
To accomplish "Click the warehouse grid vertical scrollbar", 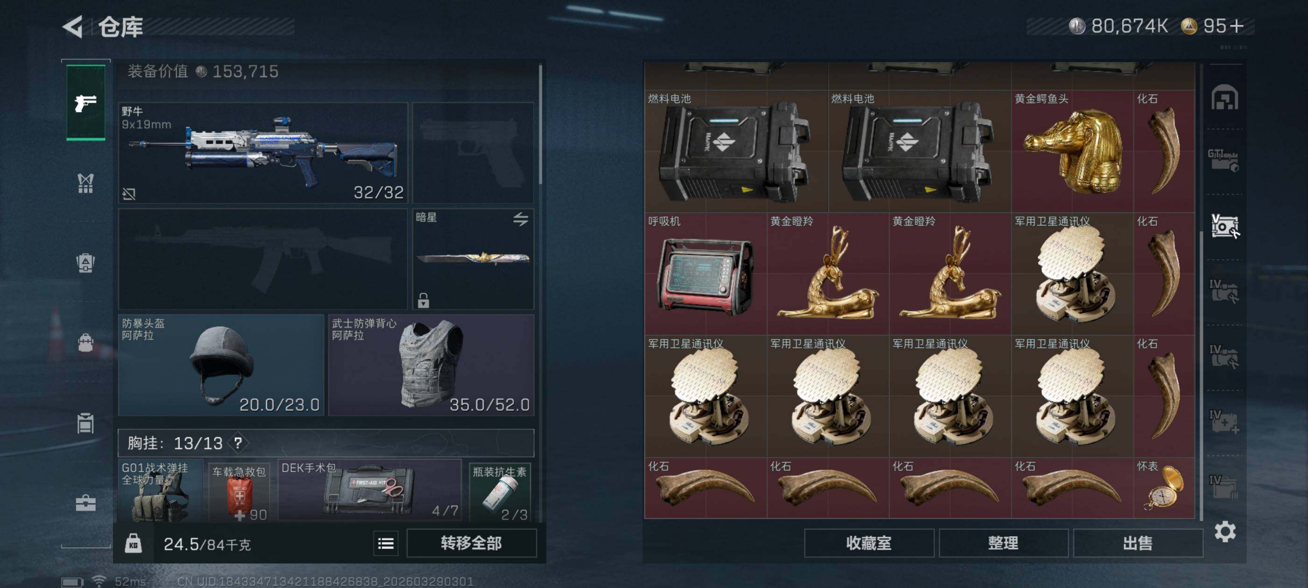I will tap(1201, 292).
